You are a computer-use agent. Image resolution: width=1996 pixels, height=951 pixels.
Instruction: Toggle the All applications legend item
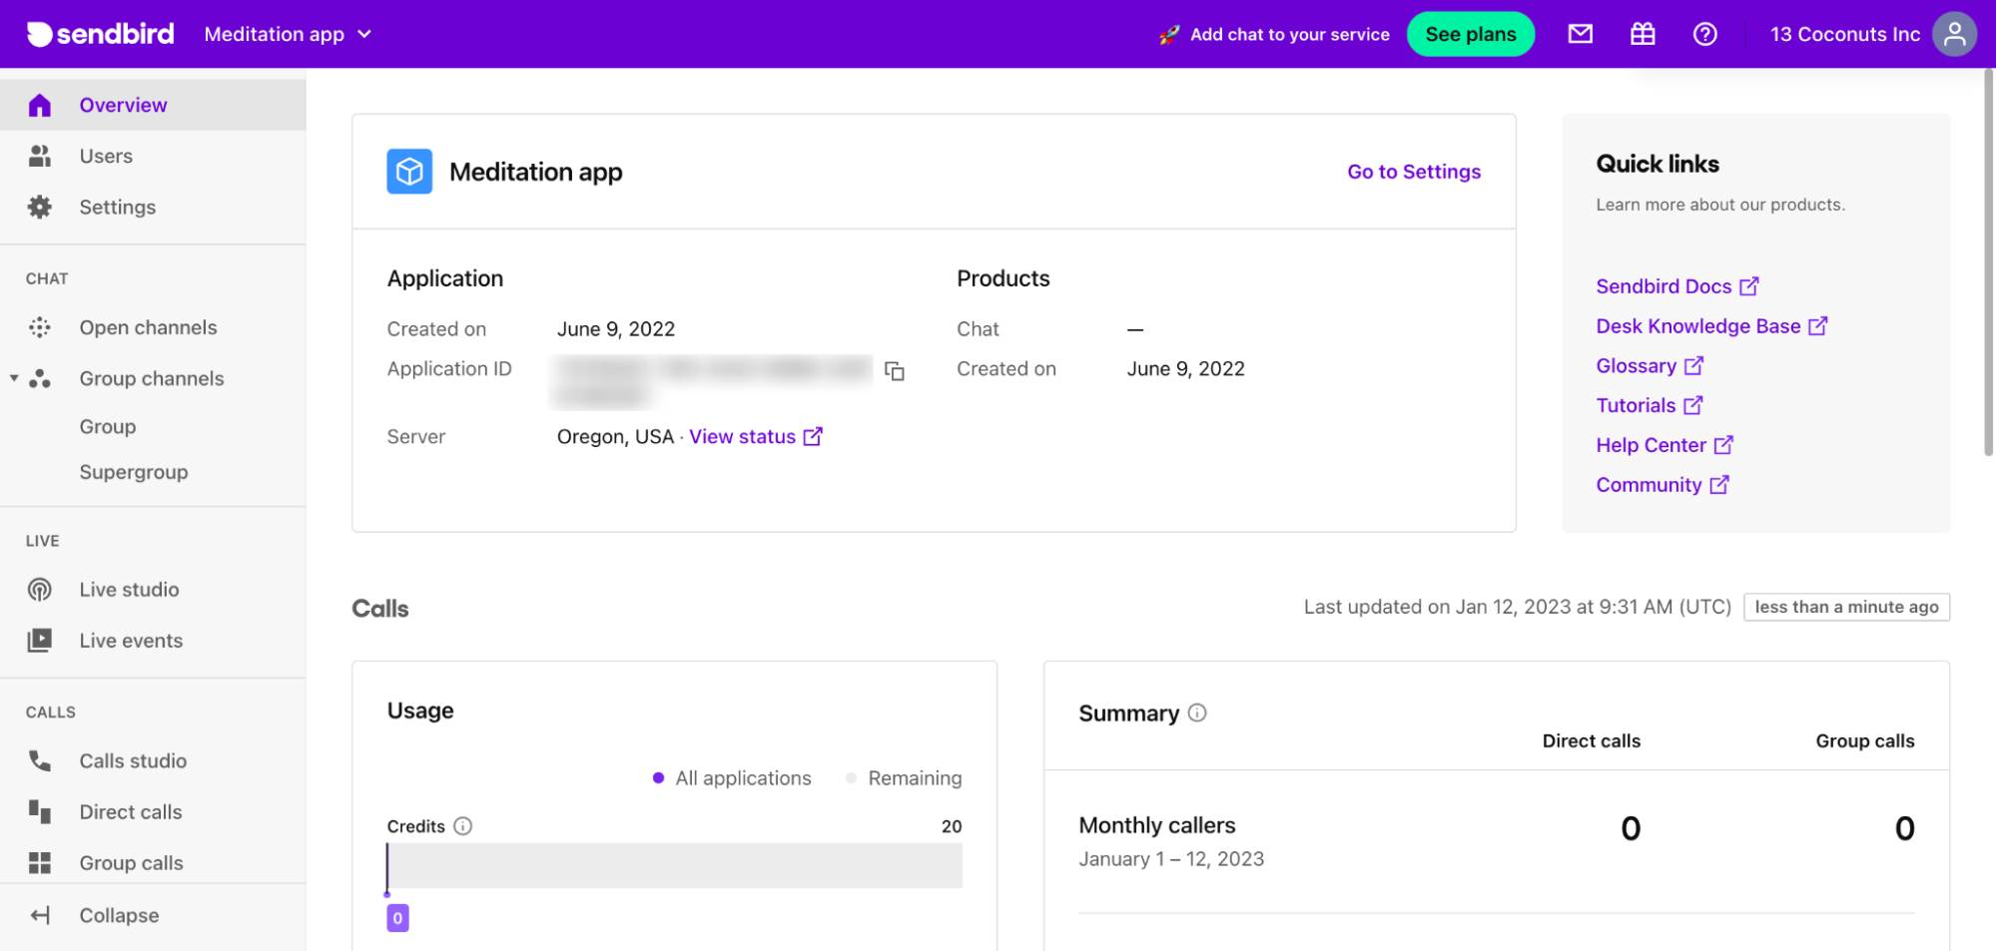coord(732,778)
